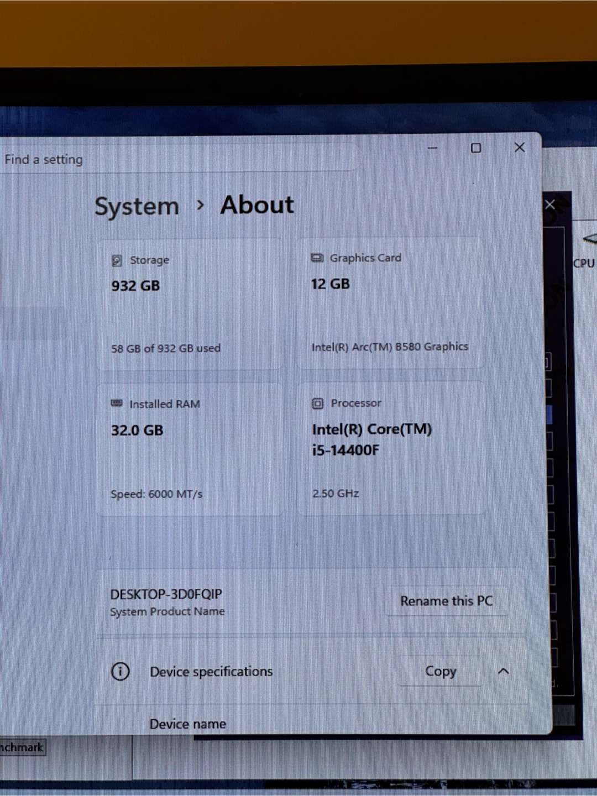This screenshot has width=597, height=796.
Task: Minimize the Settings window
Action: 432,148
